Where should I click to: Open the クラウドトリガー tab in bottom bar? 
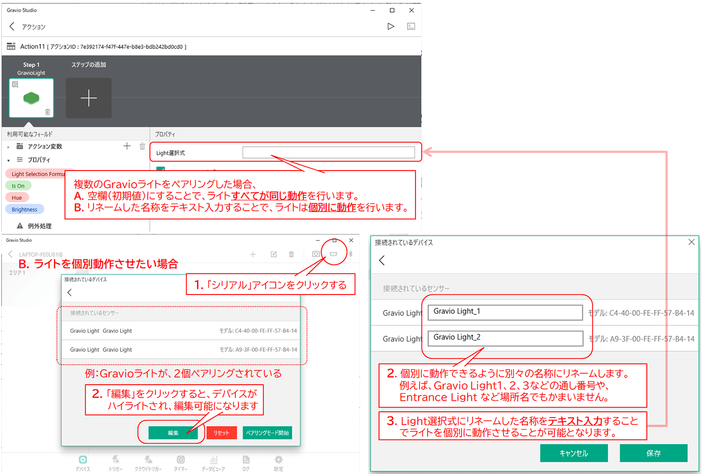[148, 463]
